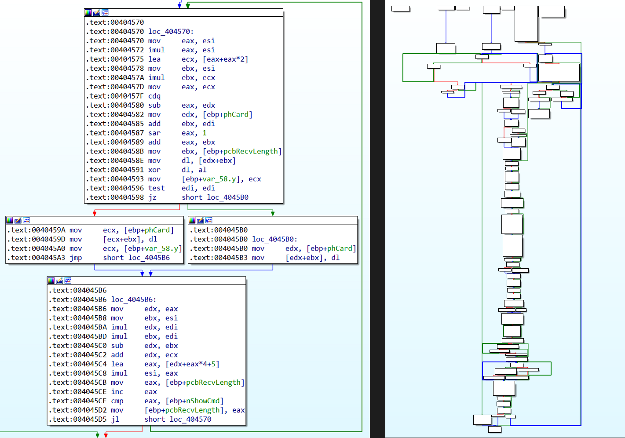Click the pencil icon of the 0040459A block
Screen dimensions: 625x438
(18, 220)
